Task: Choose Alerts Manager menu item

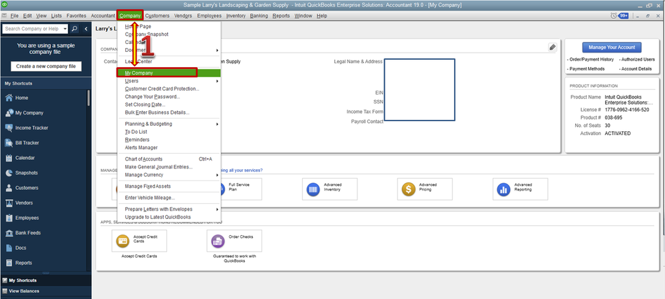Action: click(168, 148)
